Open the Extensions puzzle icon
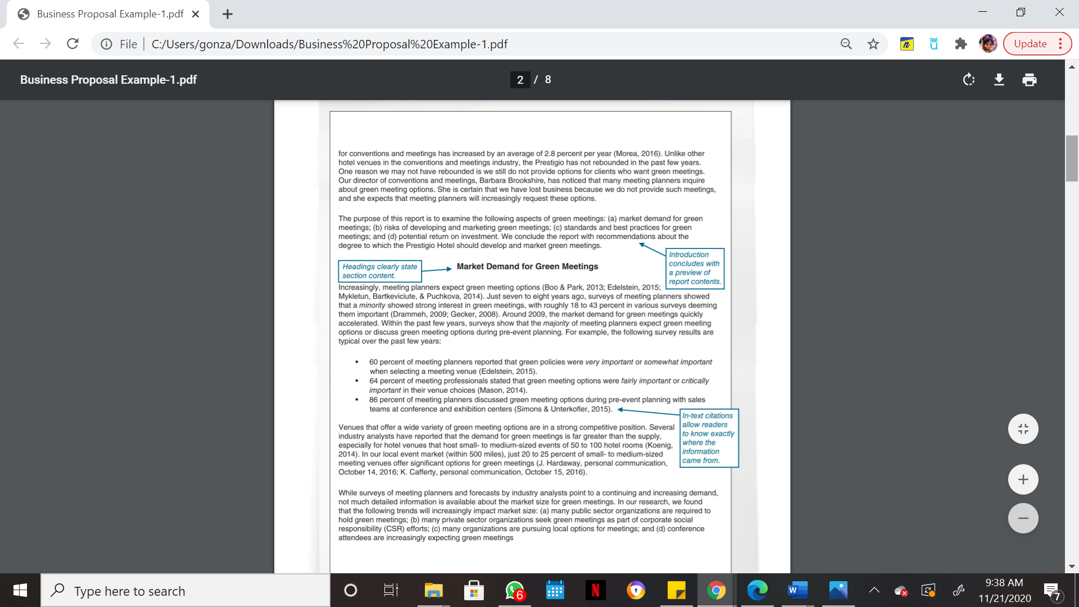 click(x=960, y=44)
